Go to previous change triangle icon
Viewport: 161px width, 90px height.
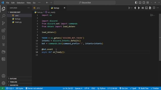coord(135,8)
